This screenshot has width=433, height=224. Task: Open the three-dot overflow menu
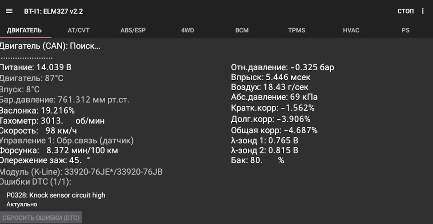pyautogui.click(x=423, y=11)
